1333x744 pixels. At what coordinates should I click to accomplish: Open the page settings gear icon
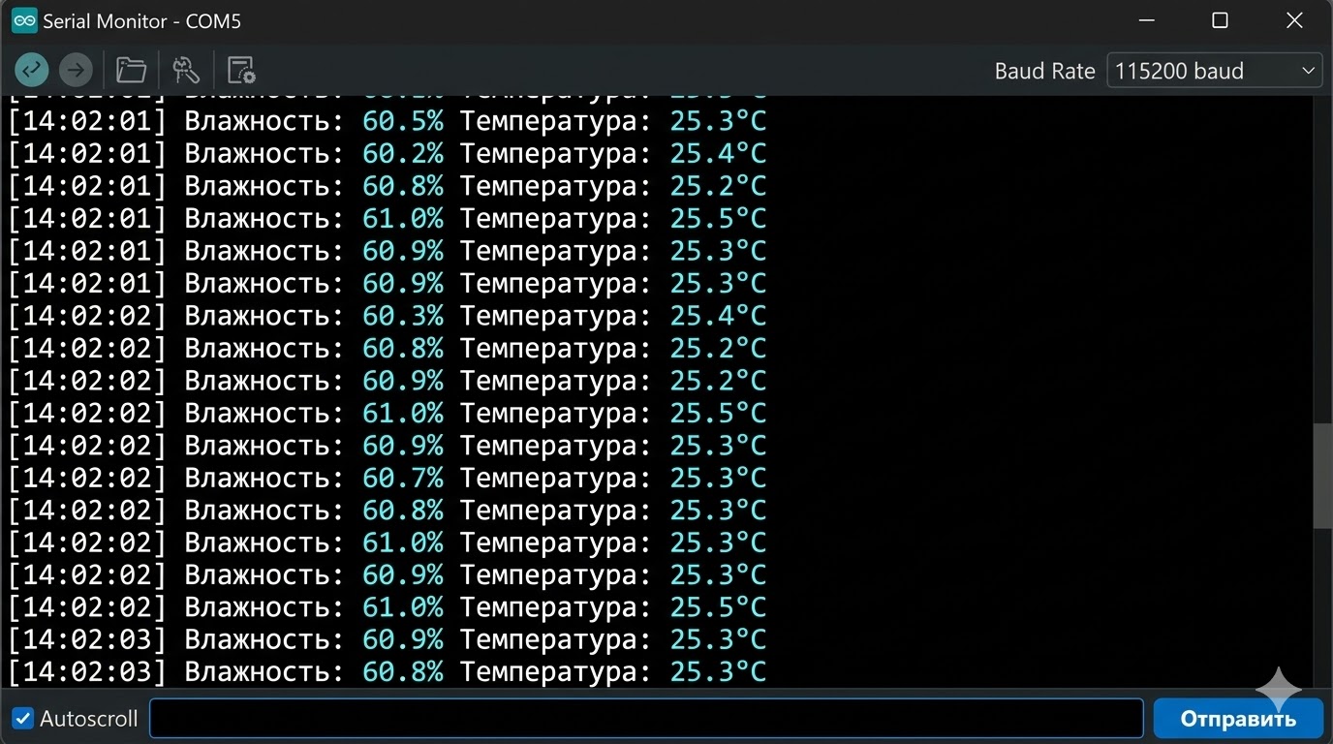(x=240, y=70)
